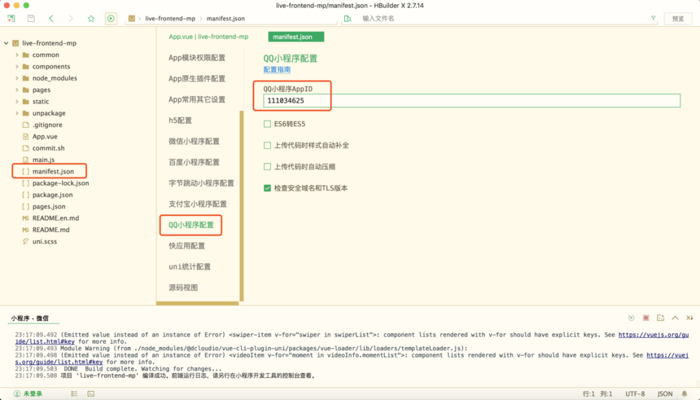Open 源码视图 source view
Viewport: 700px width, 400px height.
point(183,287)
